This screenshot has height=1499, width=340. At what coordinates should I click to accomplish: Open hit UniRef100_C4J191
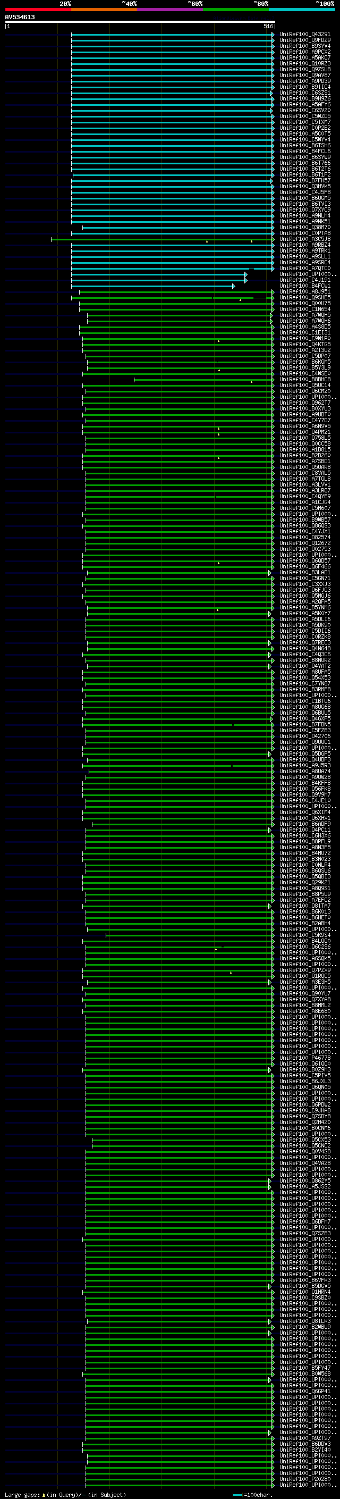point(304,280)
